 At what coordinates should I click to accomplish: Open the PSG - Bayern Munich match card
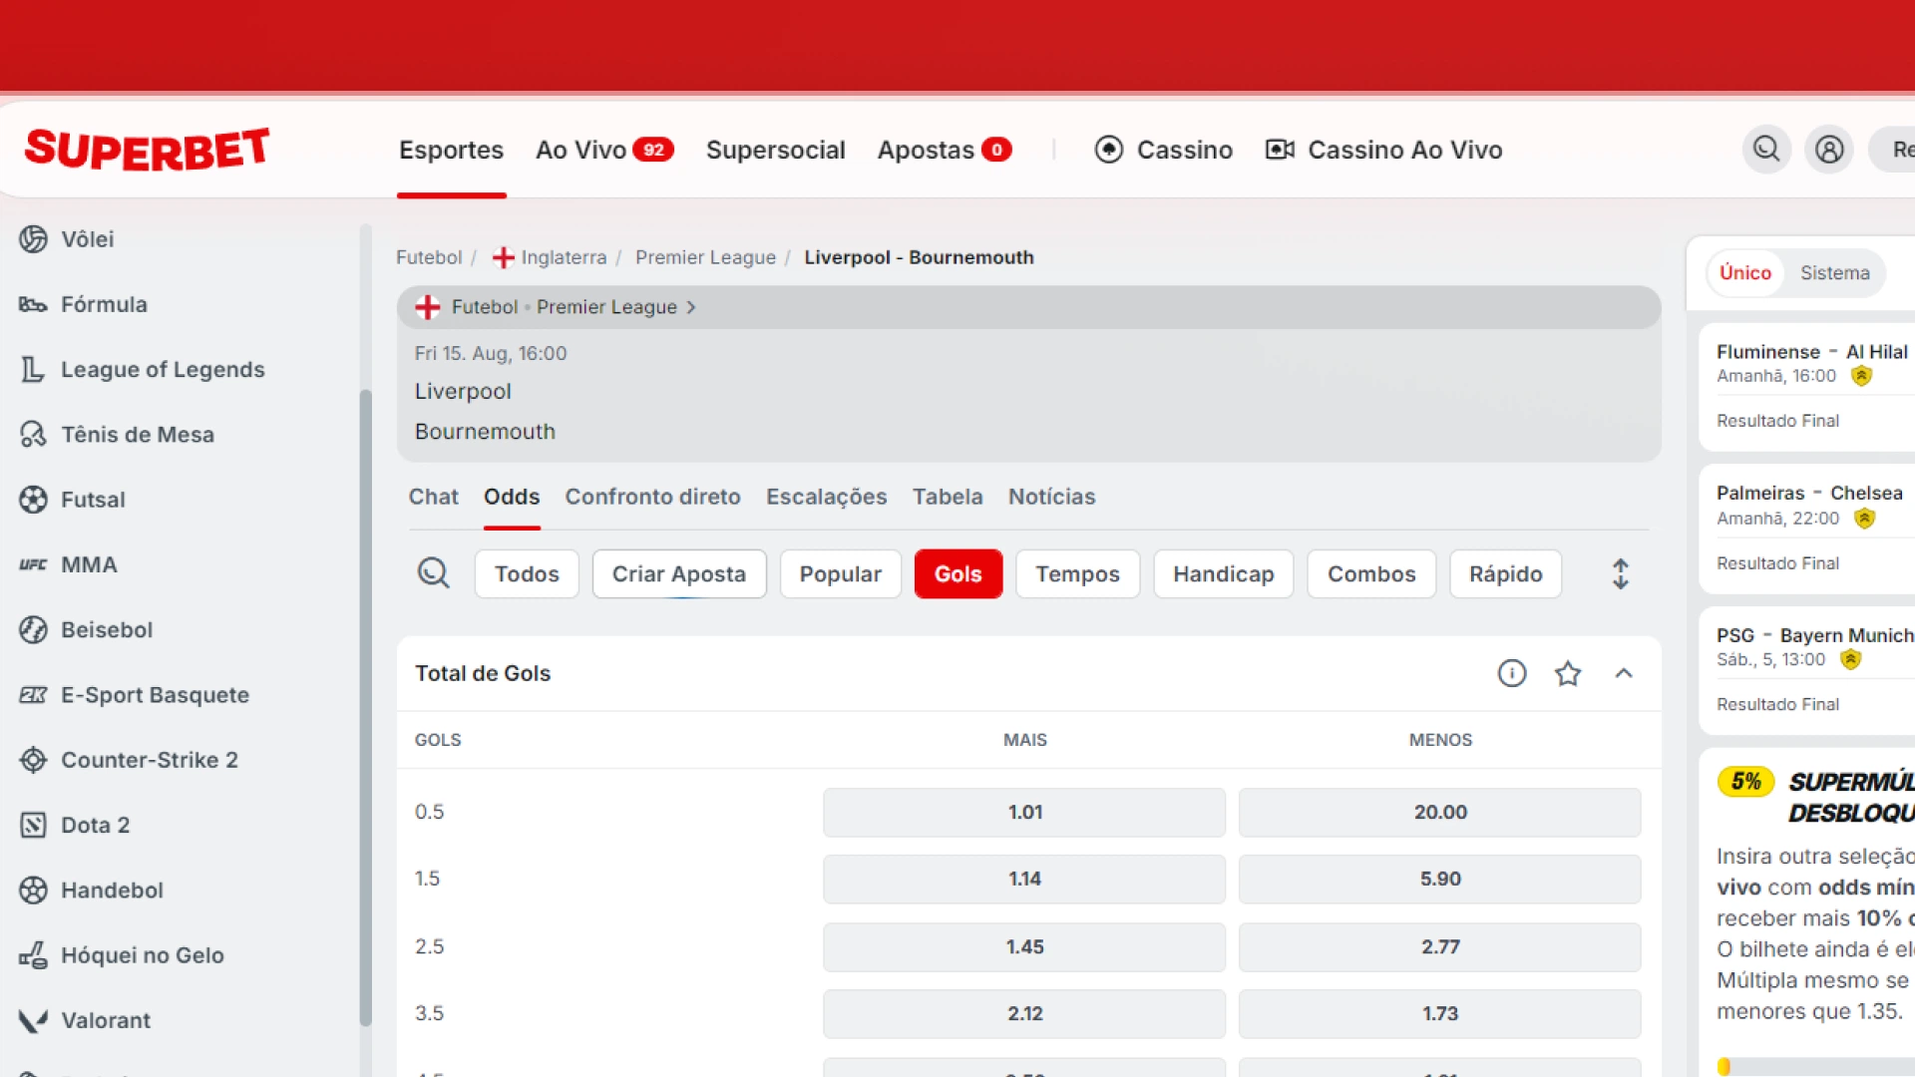coord(1807,669)
